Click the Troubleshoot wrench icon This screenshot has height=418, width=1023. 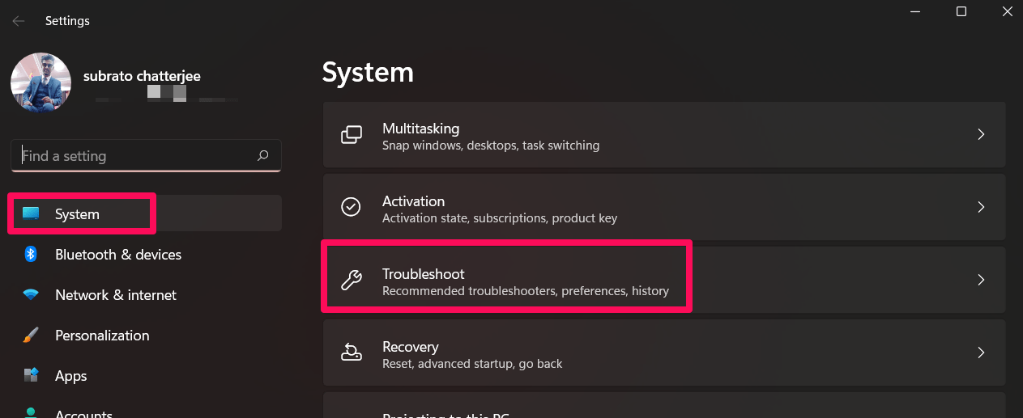pos(351,281)
